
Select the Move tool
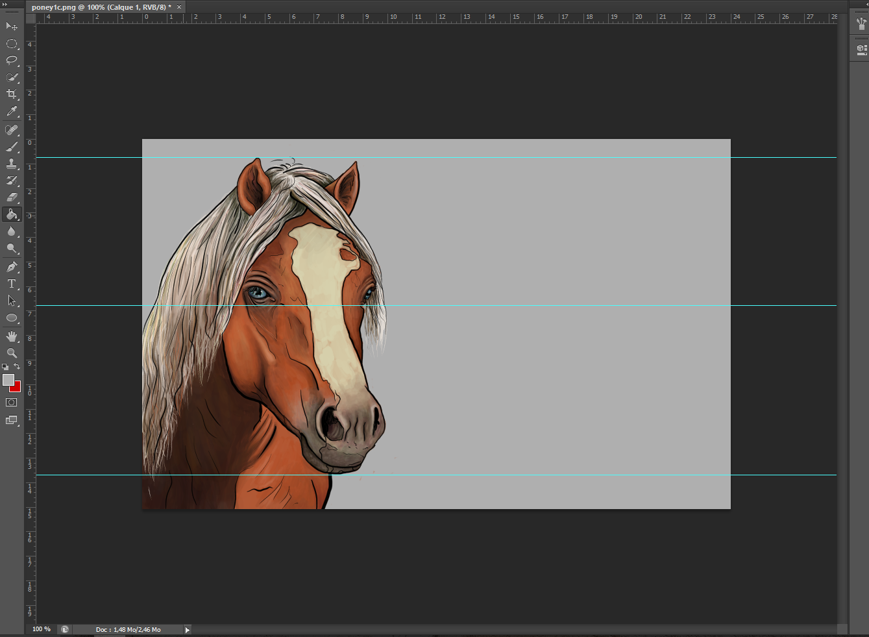pos(12,27)
